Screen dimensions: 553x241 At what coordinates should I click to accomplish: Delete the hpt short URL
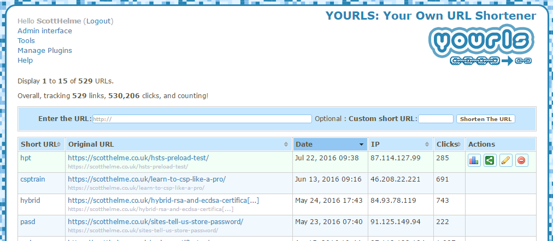(522, 160)
